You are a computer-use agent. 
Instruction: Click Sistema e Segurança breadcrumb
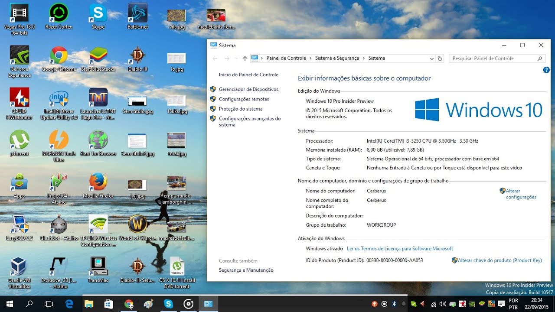click(337, 58)
